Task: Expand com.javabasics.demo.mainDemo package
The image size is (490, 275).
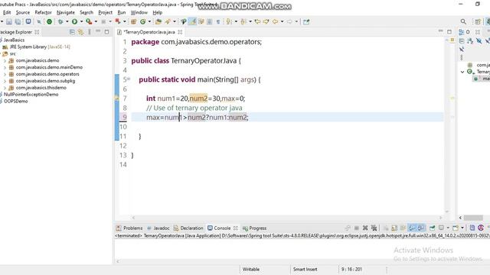Action: click(x=5, y=67)
